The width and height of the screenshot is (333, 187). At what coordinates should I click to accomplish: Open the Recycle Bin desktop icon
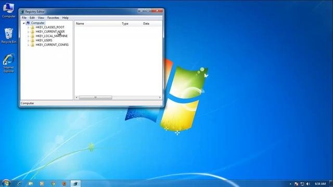(8, 36)
